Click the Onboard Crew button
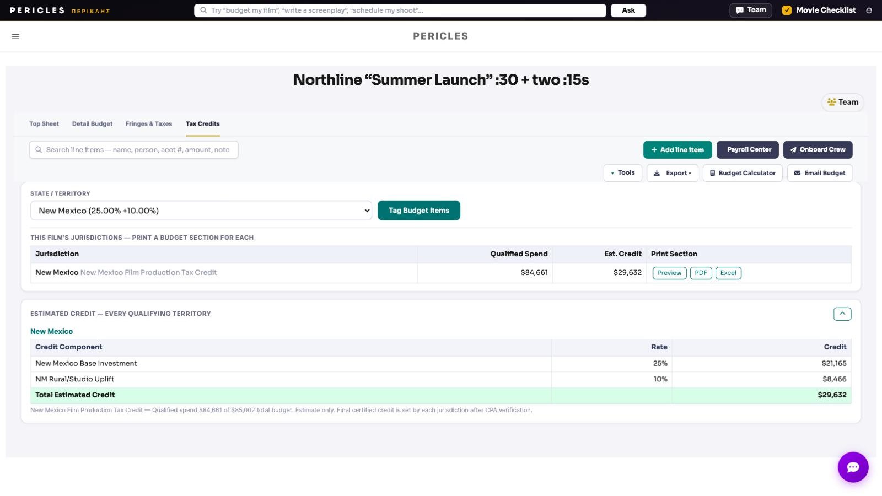 [818, 150]
